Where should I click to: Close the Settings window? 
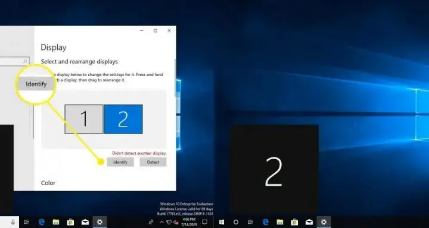169,30
